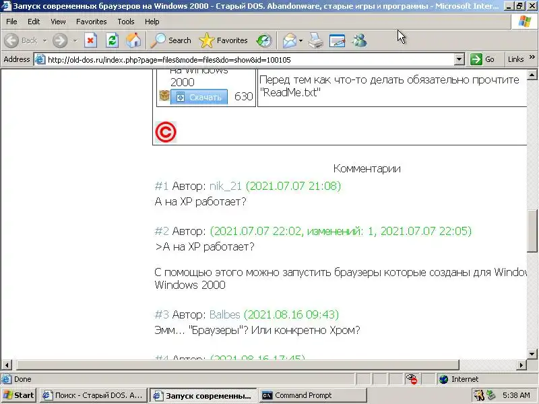
Task: Click the IE icon in title bar
Action: (x=6, y=6)
